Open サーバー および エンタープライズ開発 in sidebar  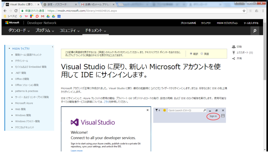(x=32, y=97)
